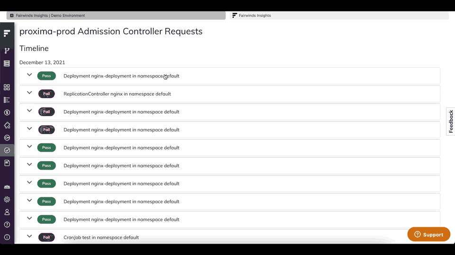
Task: Switch to the second Fairwinds Insights browser tab
Action: click(x=339, y=16)
